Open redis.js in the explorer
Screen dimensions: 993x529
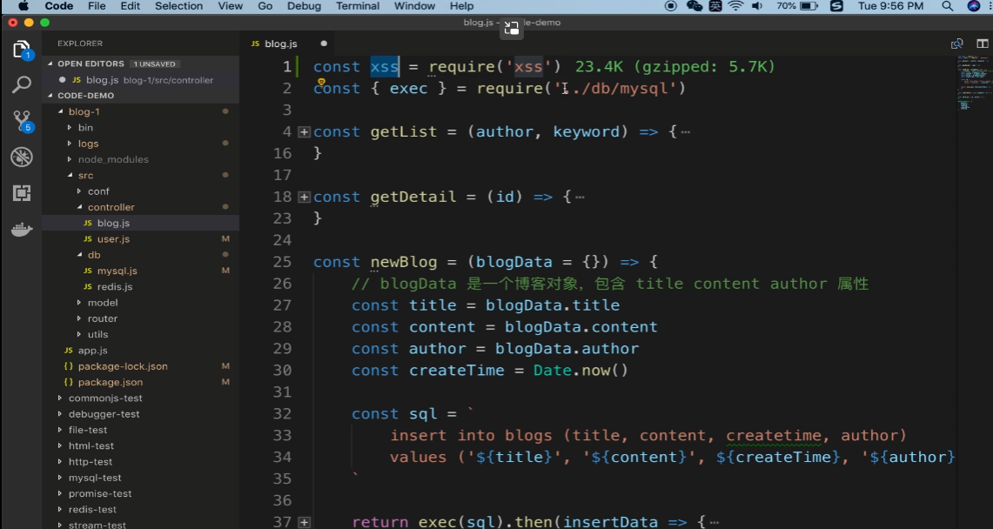pos(141,286)
